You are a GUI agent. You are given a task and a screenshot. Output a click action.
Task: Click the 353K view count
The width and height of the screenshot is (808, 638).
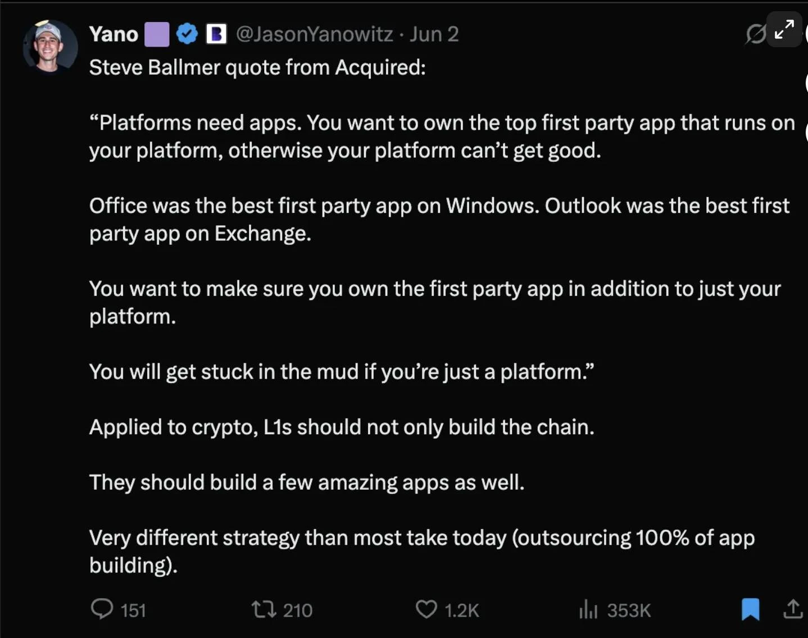click(x=628, y=610)
